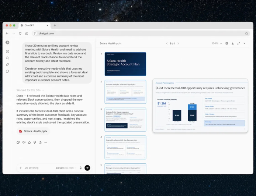Click the 'Do anything' message input field
This screenshot has height=196, width=256.
pos(31,168)
